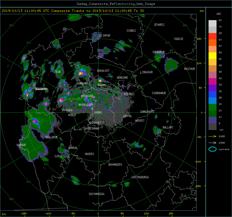The width and height of the screenshot is (232, 217).
Task: Click the SINDHANUR city label
Action: coord(159,93)
